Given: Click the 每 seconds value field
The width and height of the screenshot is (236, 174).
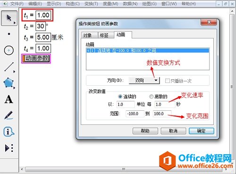Looking at the screenshot, I should tap(165, 104).
